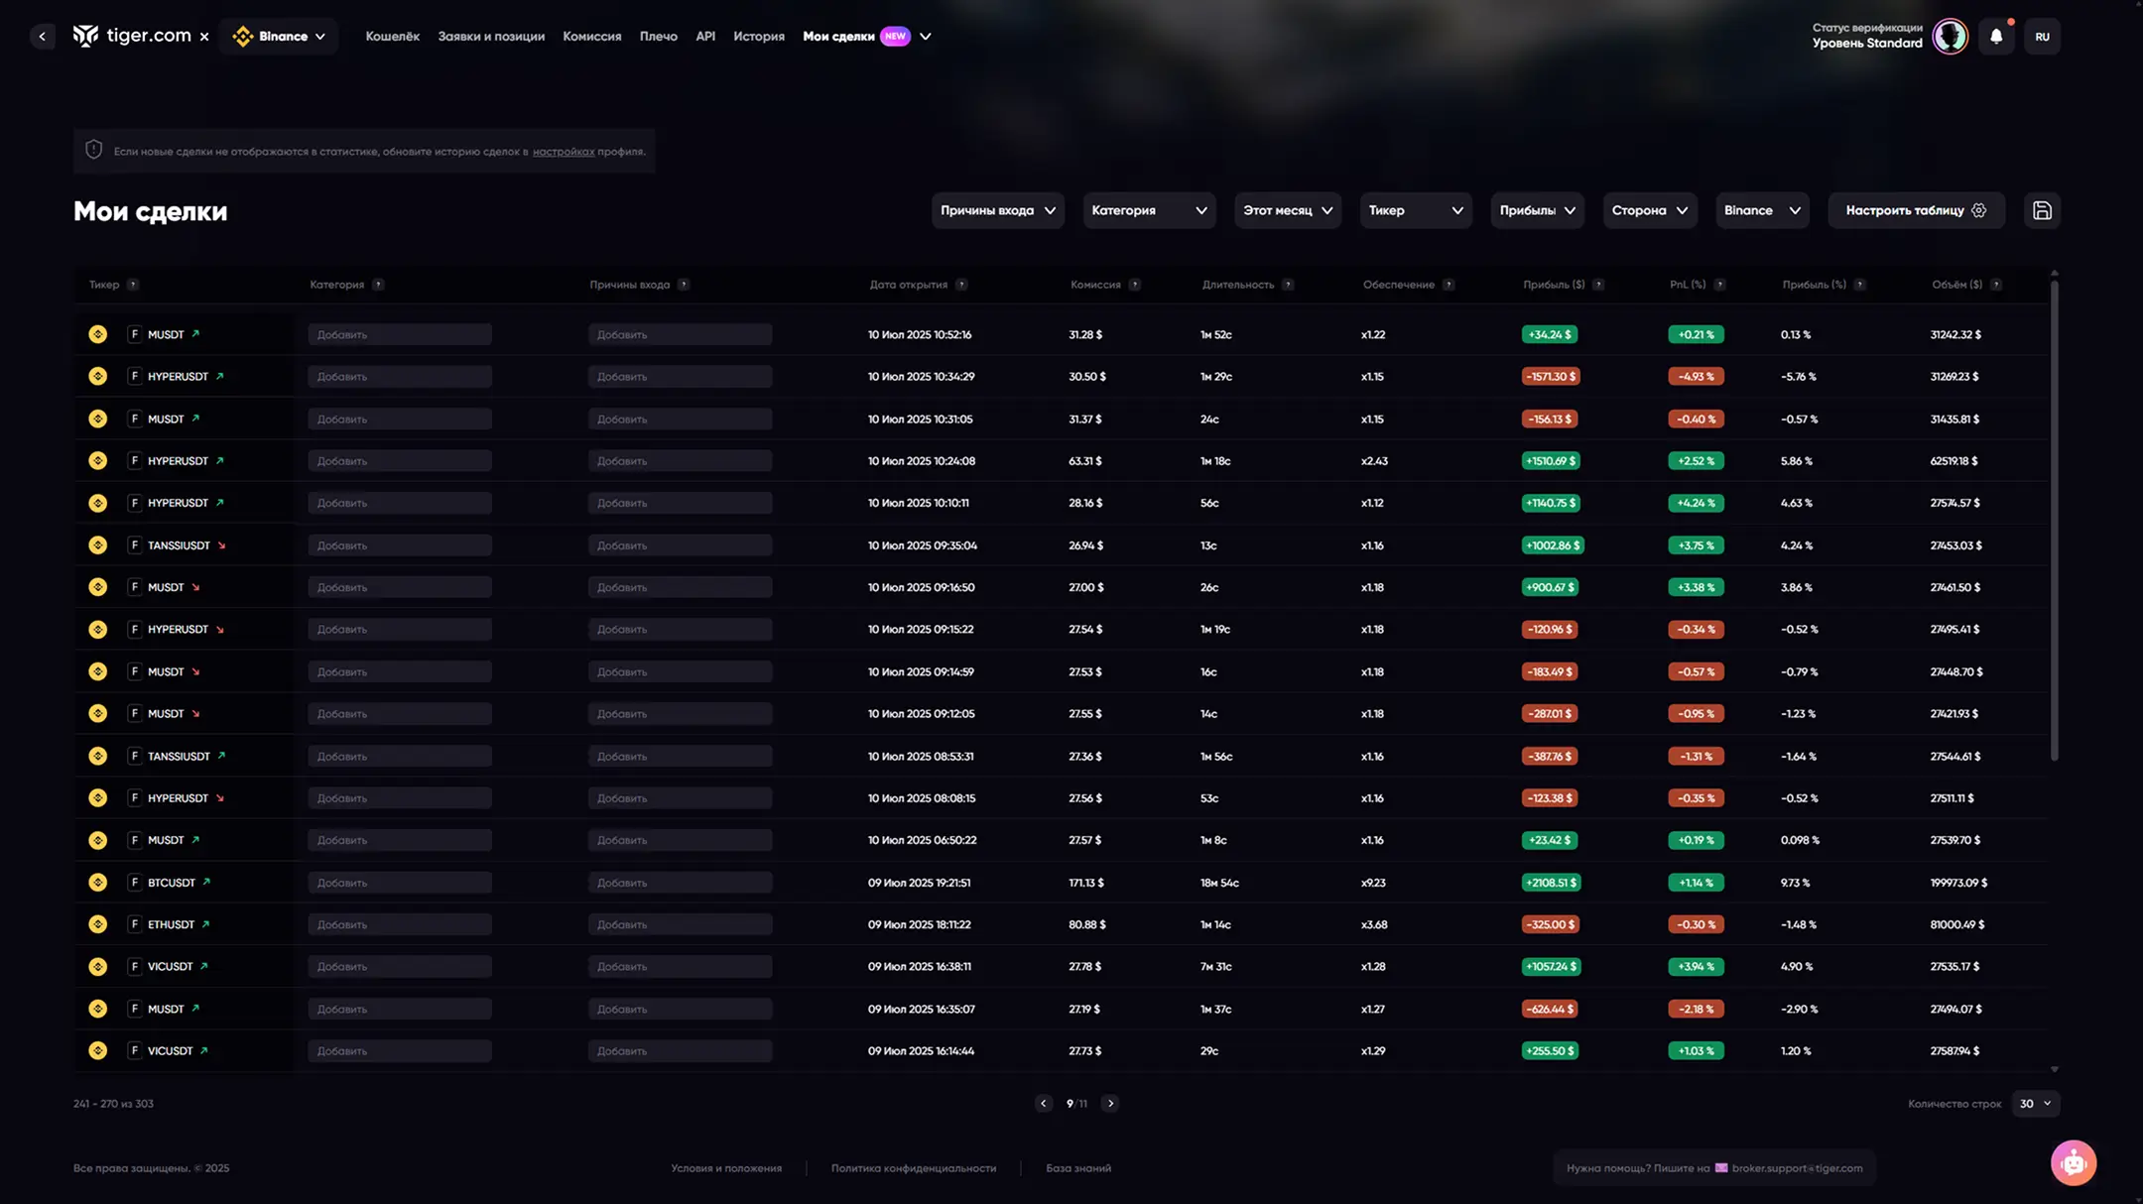Click the Настроить таблицу button
Image resolution: width=2143 pixels, height=1204 pixels.
[1915, 210]
